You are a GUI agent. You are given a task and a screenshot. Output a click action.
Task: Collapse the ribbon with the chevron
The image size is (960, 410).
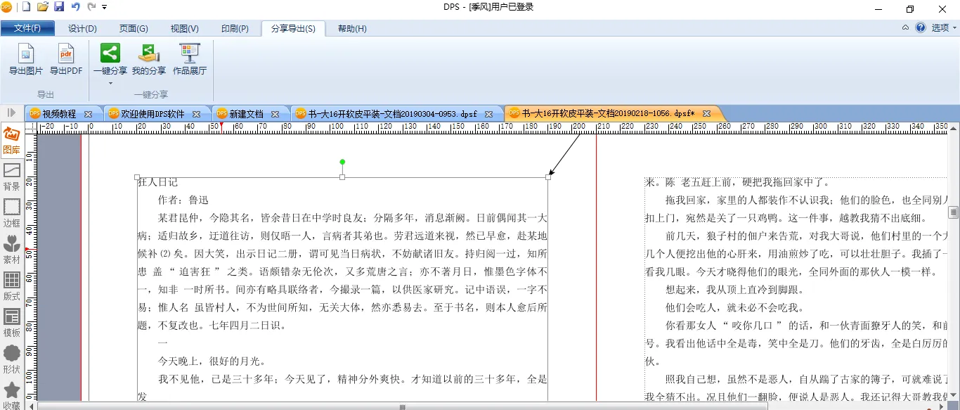coord(905,28)
